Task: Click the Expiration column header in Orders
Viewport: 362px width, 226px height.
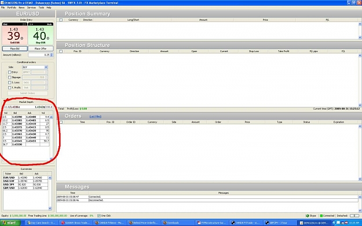Action: click(x=339, y=122)
